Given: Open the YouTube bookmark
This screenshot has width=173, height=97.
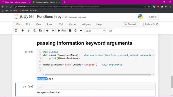Looking at the screenshot, I should pos(24,11).
